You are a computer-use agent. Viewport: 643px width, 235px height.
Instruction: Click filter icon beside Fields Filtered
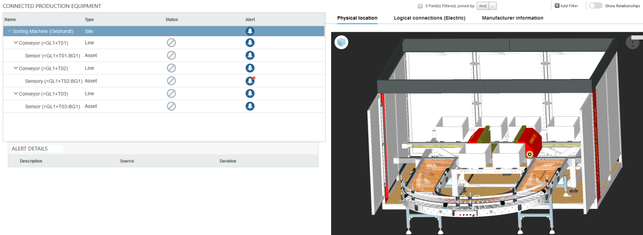click(x=420, y=6)
